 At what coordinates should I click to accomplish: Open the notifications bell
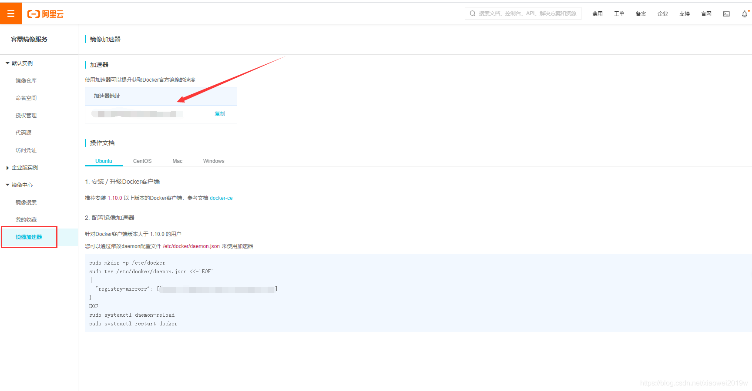point(745,14)
